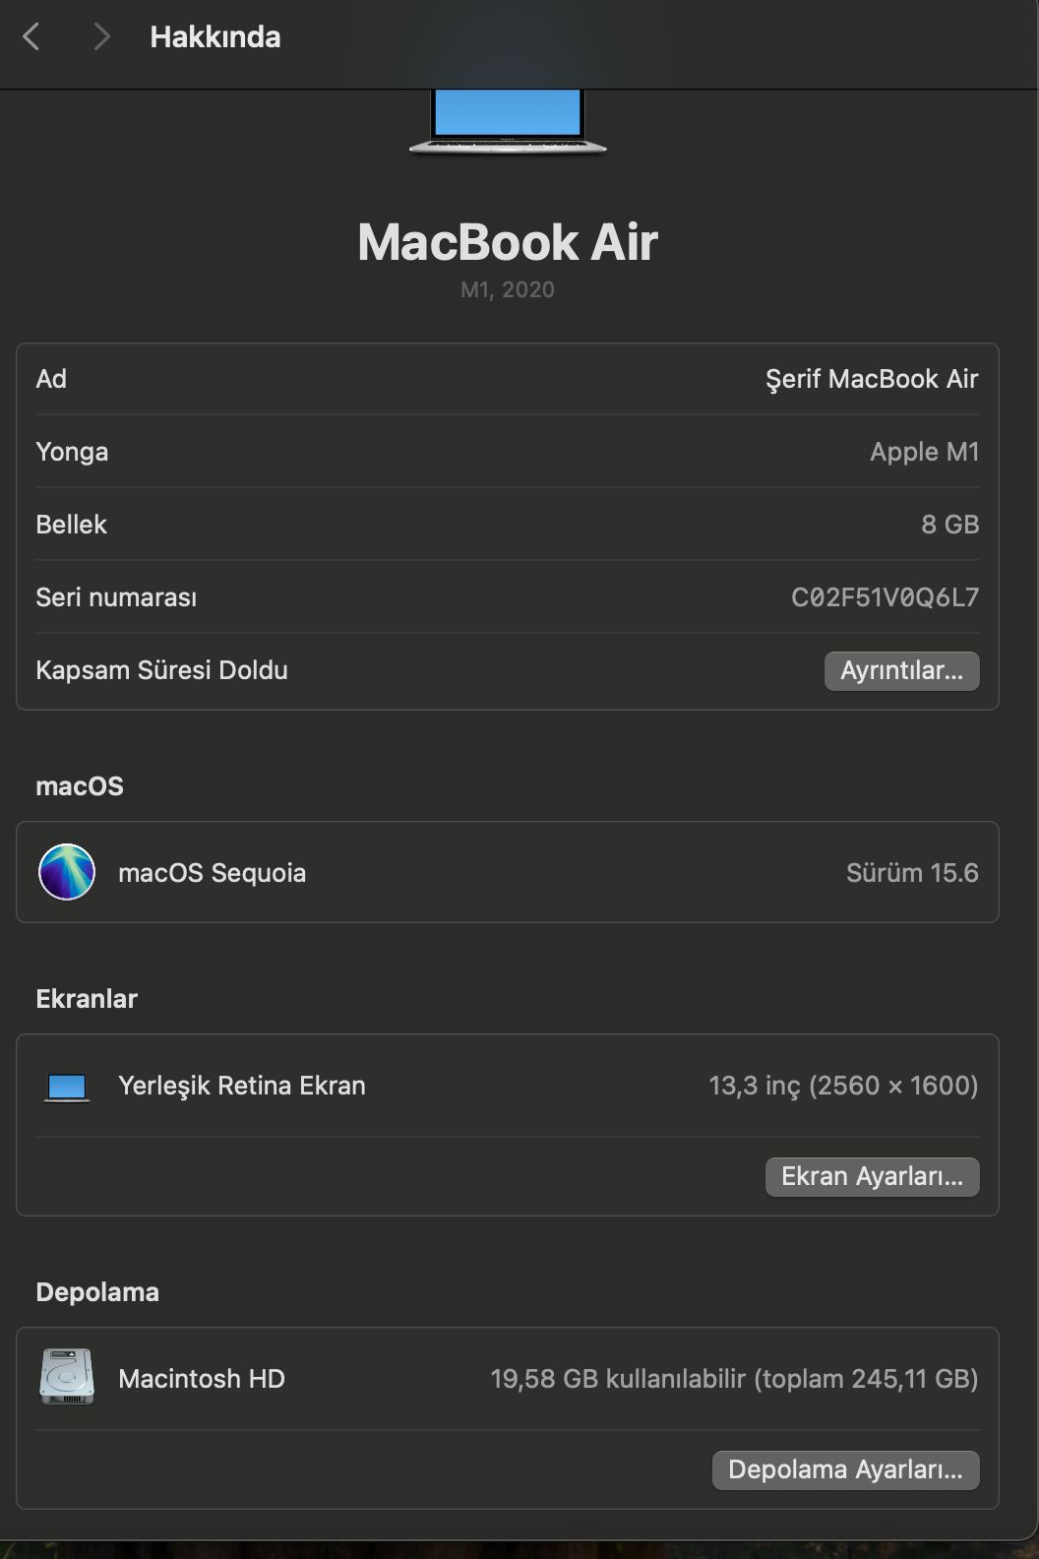This screenshot has width=1039, height=1559.
Task: Click the built-in Retina display icon
Action: click(67, 1087)
